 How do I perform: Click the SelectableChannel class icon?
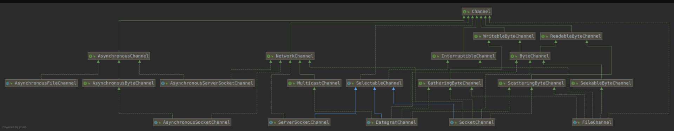pos(349,83)
